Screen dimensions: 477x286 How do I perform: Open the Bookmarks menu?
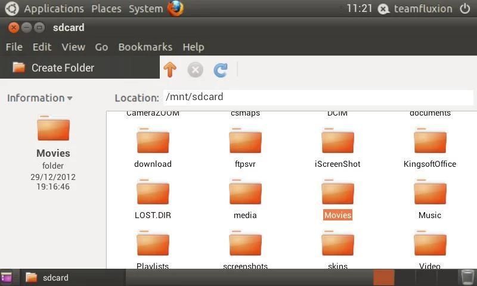145,46
